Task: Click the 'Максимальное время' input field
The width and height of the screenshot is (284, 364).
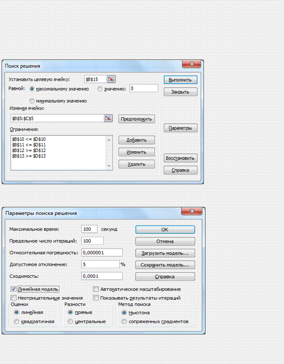Action: click(89, 229)
